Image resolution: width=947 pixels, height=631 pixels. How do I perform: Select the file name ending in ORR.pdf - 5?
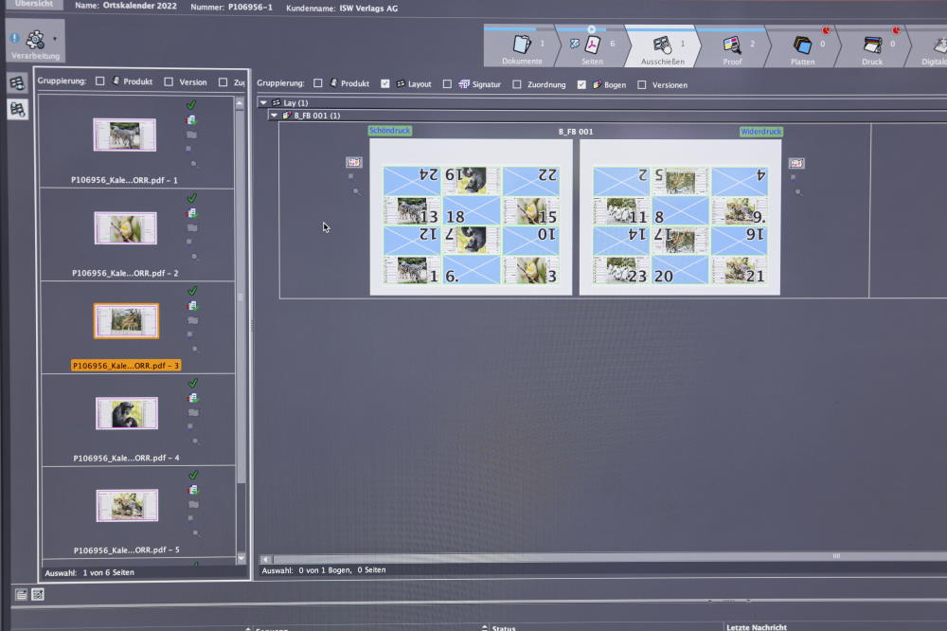tap(127, 550)
